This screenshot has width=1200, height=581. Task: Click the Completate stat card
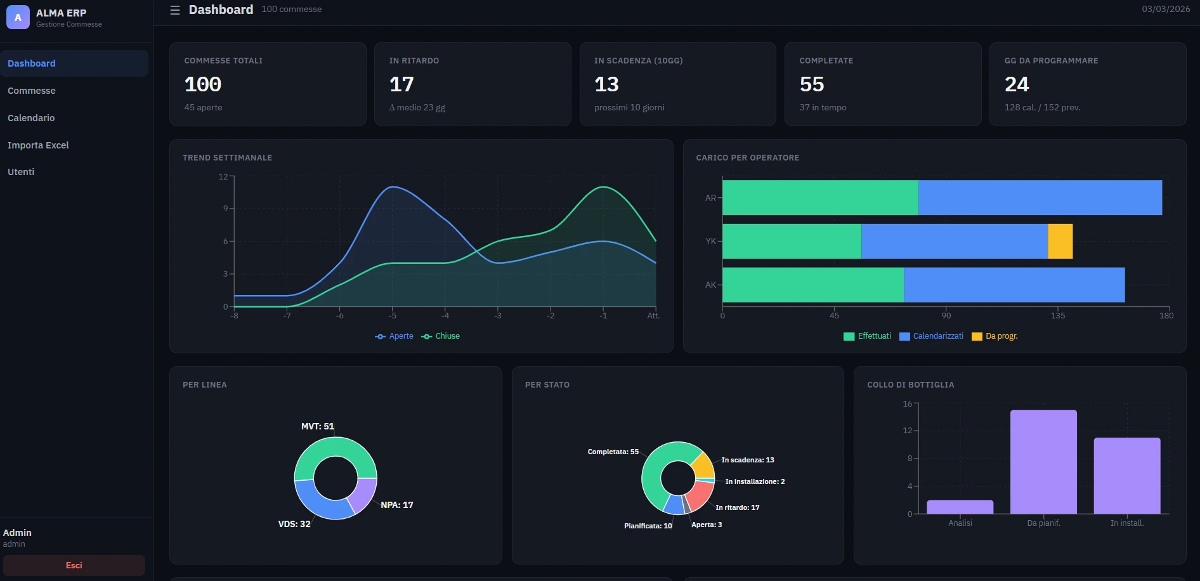(883, 84)
